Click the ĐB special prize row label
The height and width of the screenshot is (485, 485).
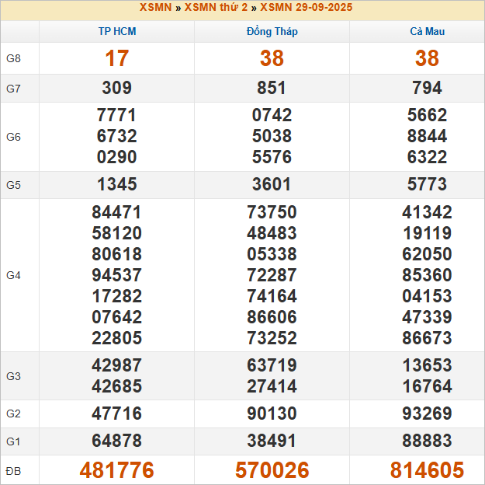point(13,470)
